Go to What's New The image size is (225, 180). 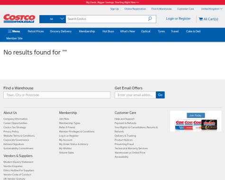[127, 31]
